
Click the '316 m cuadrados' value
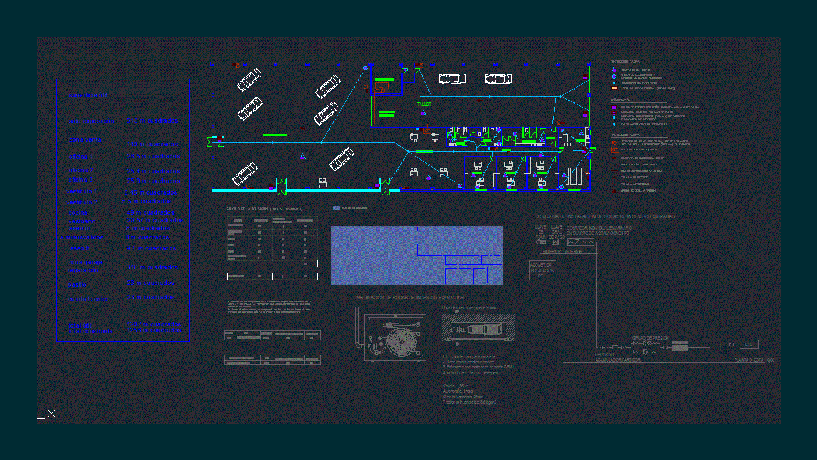click(x=152, y=267)
